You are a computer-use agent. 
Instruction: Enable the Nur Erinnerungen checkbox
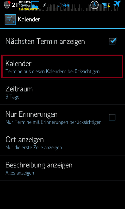[112, 117]
